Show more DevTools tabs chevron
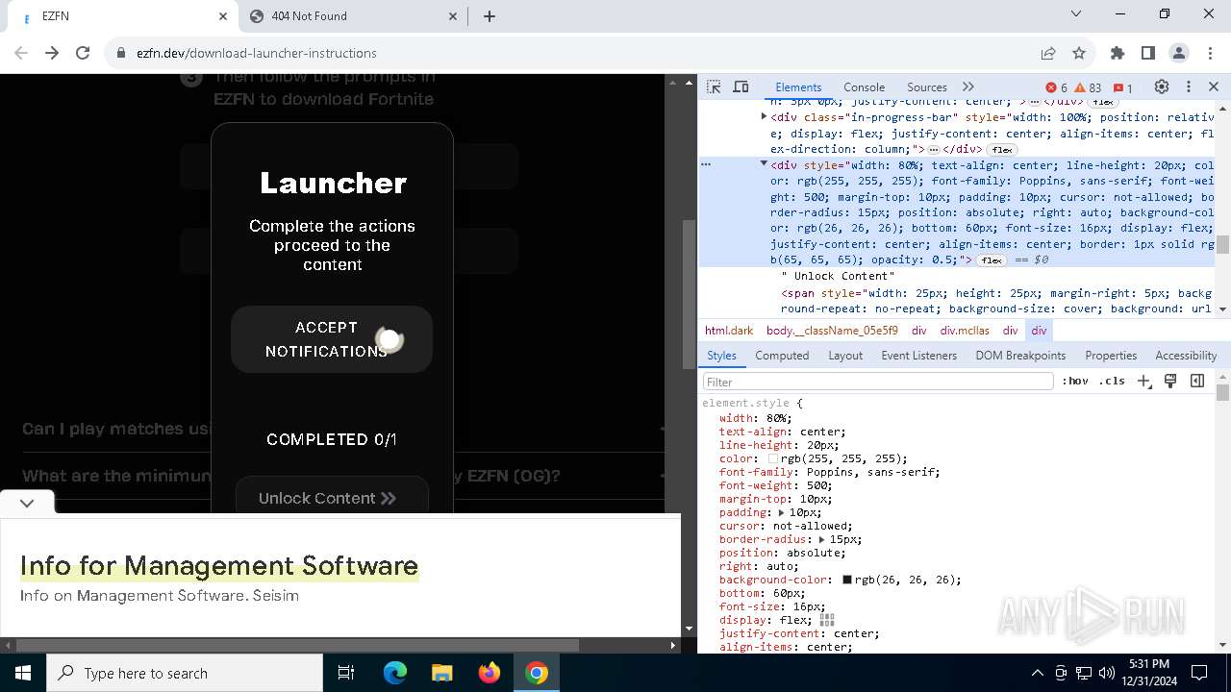Image resolution: width=1231 pixels, height=692 pixels. [968, 86]
